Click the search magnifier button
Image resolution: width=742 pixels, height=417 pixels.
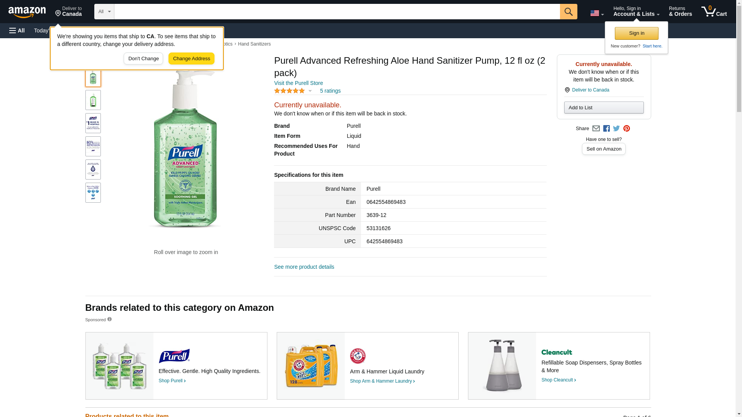pyautogui.click(x=568, y=12)
